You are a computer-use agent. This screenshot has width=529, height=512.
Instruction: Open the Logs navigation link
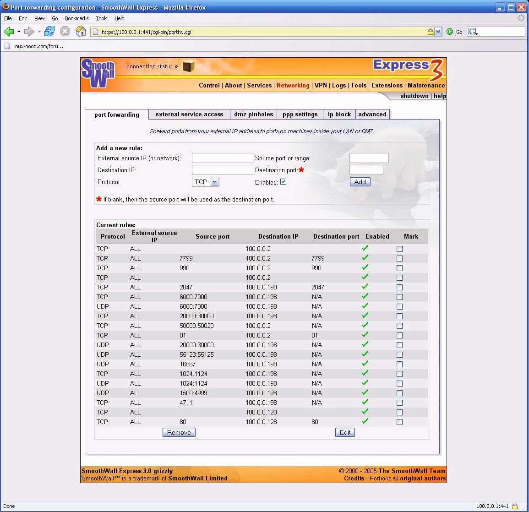[339, 85]
